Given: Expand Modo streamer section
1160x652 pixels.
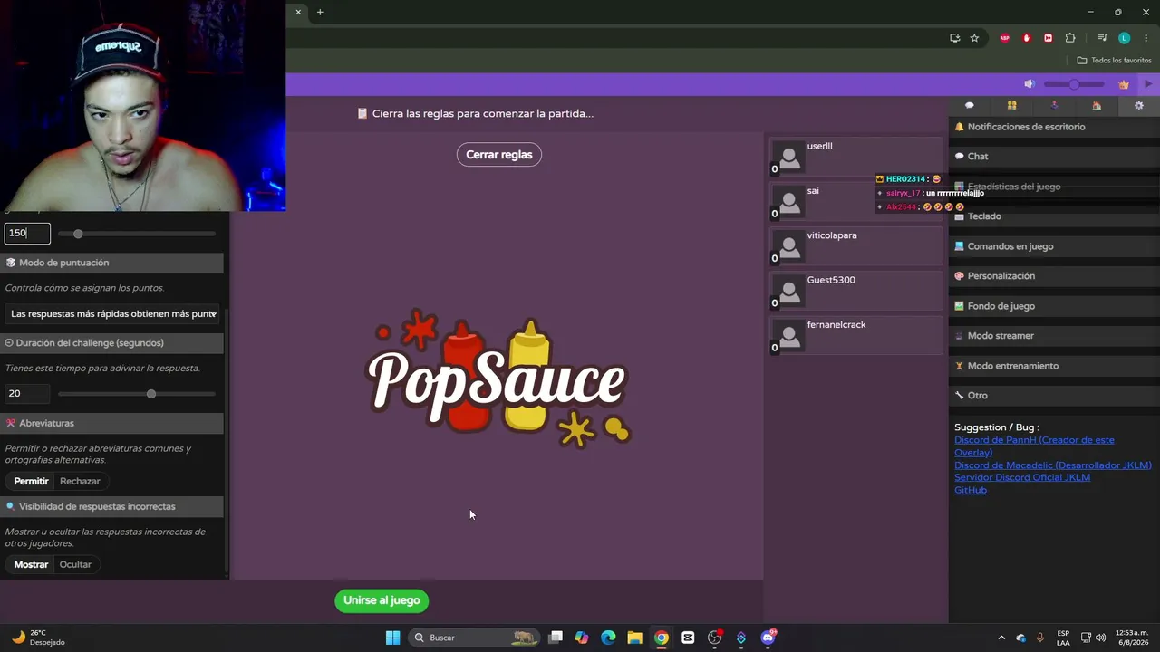Looking at the screenshot, I should pyautogui.click(x=1054, y=336).
